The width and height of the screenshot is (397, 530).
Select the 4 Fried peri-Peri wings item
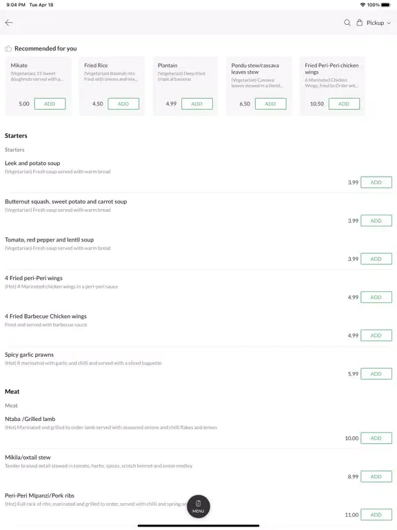coord(34,278)
